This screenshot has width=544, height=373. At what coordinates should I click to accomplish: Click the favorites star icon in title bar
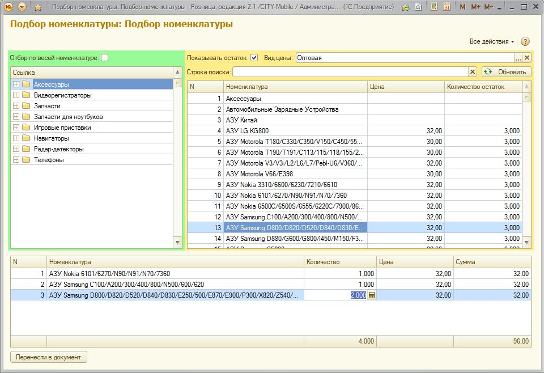38,7
